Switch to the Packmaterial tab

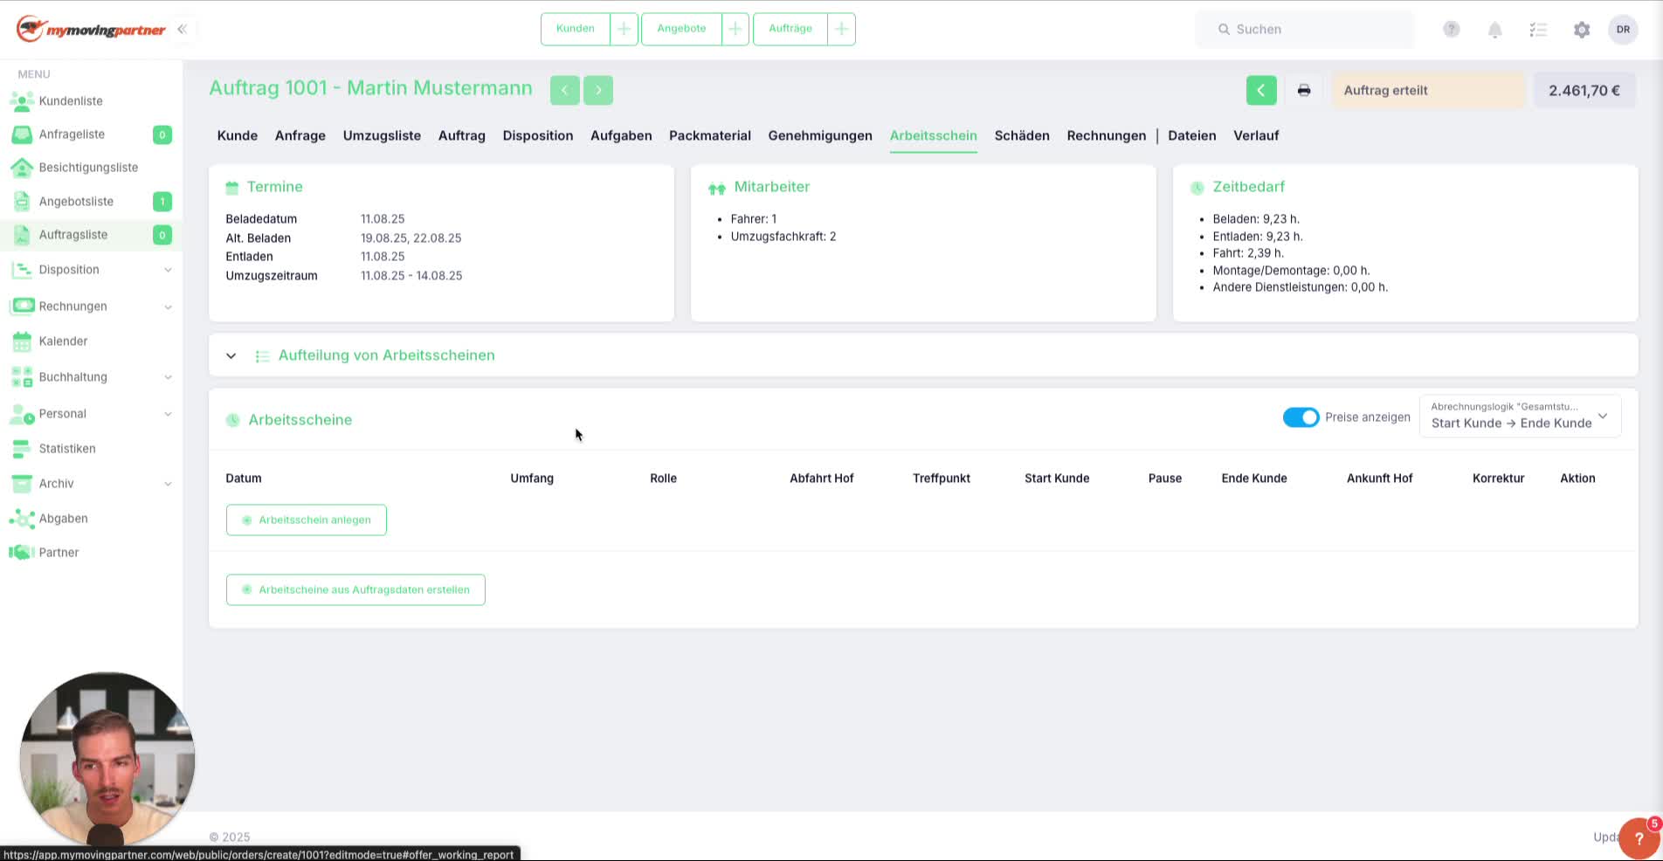coord(709,135)
